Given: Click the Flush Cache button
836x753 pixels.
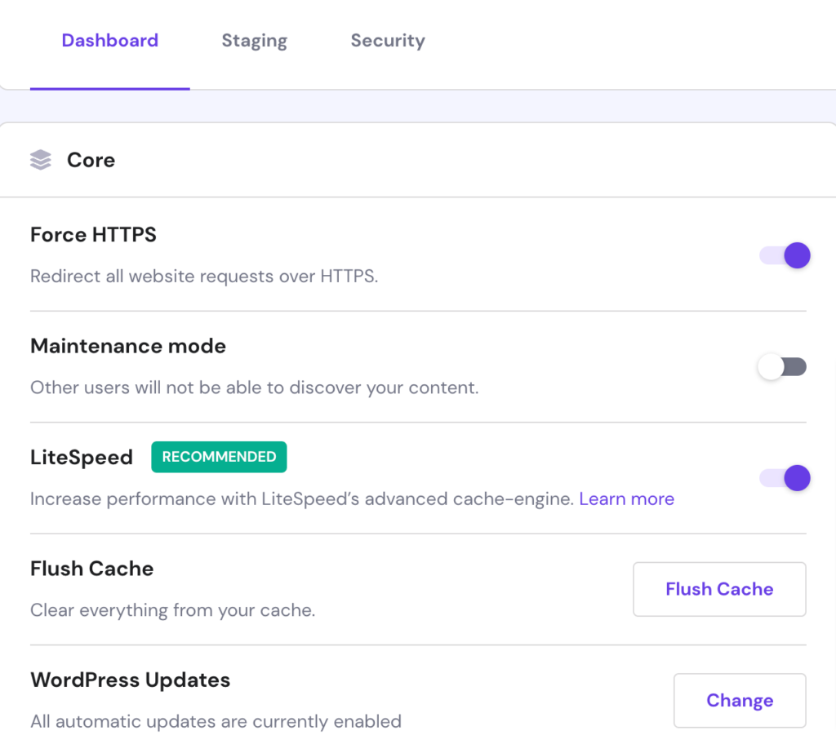Looking at the screenshot, I should [x=719, y=589].
